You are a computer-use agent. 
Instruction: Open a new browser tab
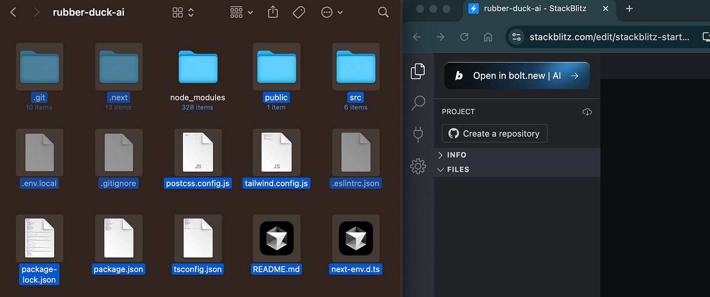click(x=630, y=9)
